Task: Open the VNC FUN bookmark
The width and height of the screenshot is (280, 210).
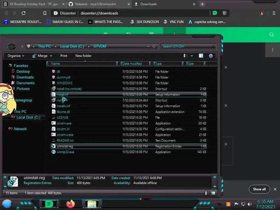Action: (173, 22)
